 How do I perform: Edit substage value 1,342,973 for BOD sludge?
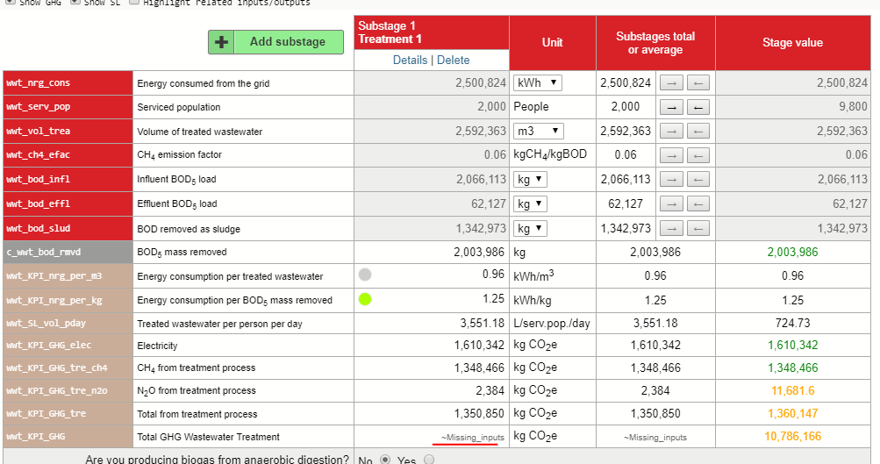tap(431, 228)
